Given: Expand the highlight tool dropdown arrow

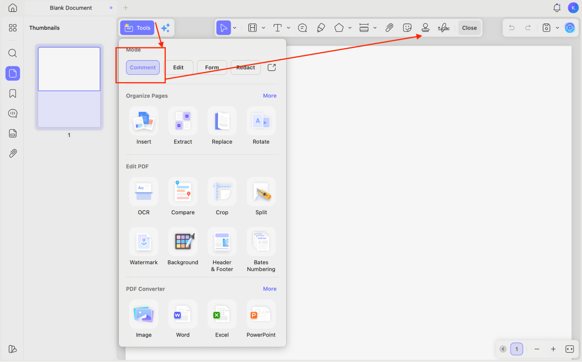Looking at the screenshot, I should [263, 28].
